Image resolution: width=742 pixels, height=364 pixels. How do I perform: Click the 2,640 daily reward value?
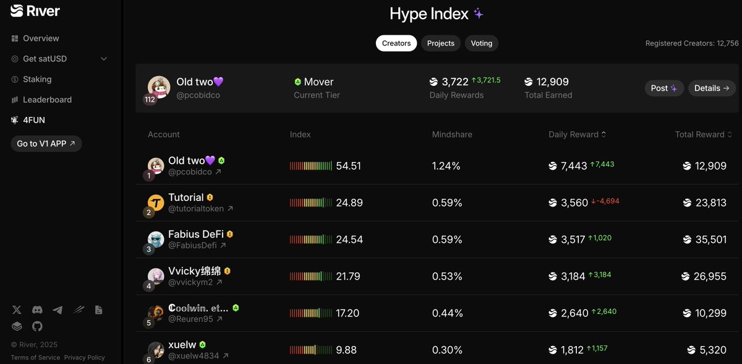(574, 313)
